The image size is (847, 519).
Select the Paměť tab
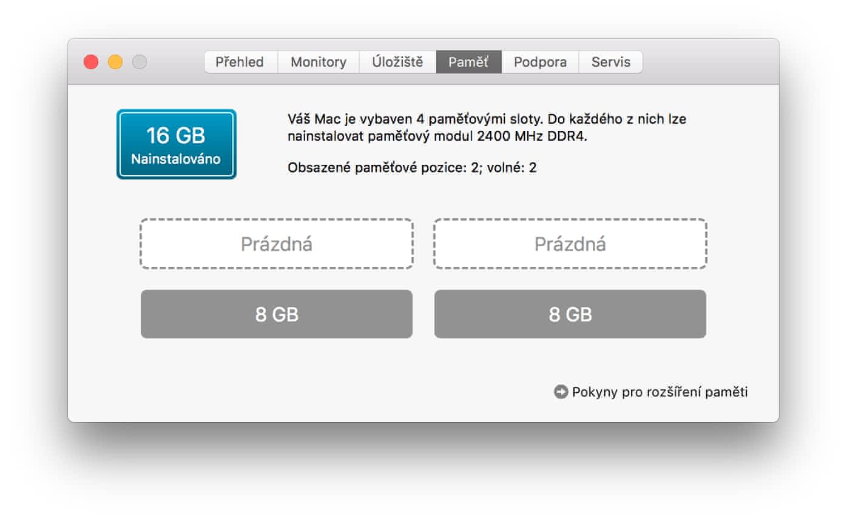468,62
